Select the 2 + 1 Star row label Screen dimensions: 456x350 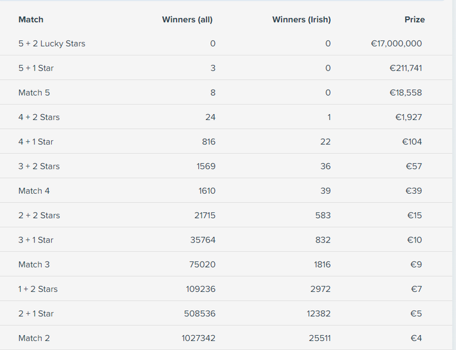pyautogui.click(x=36, y=314)
